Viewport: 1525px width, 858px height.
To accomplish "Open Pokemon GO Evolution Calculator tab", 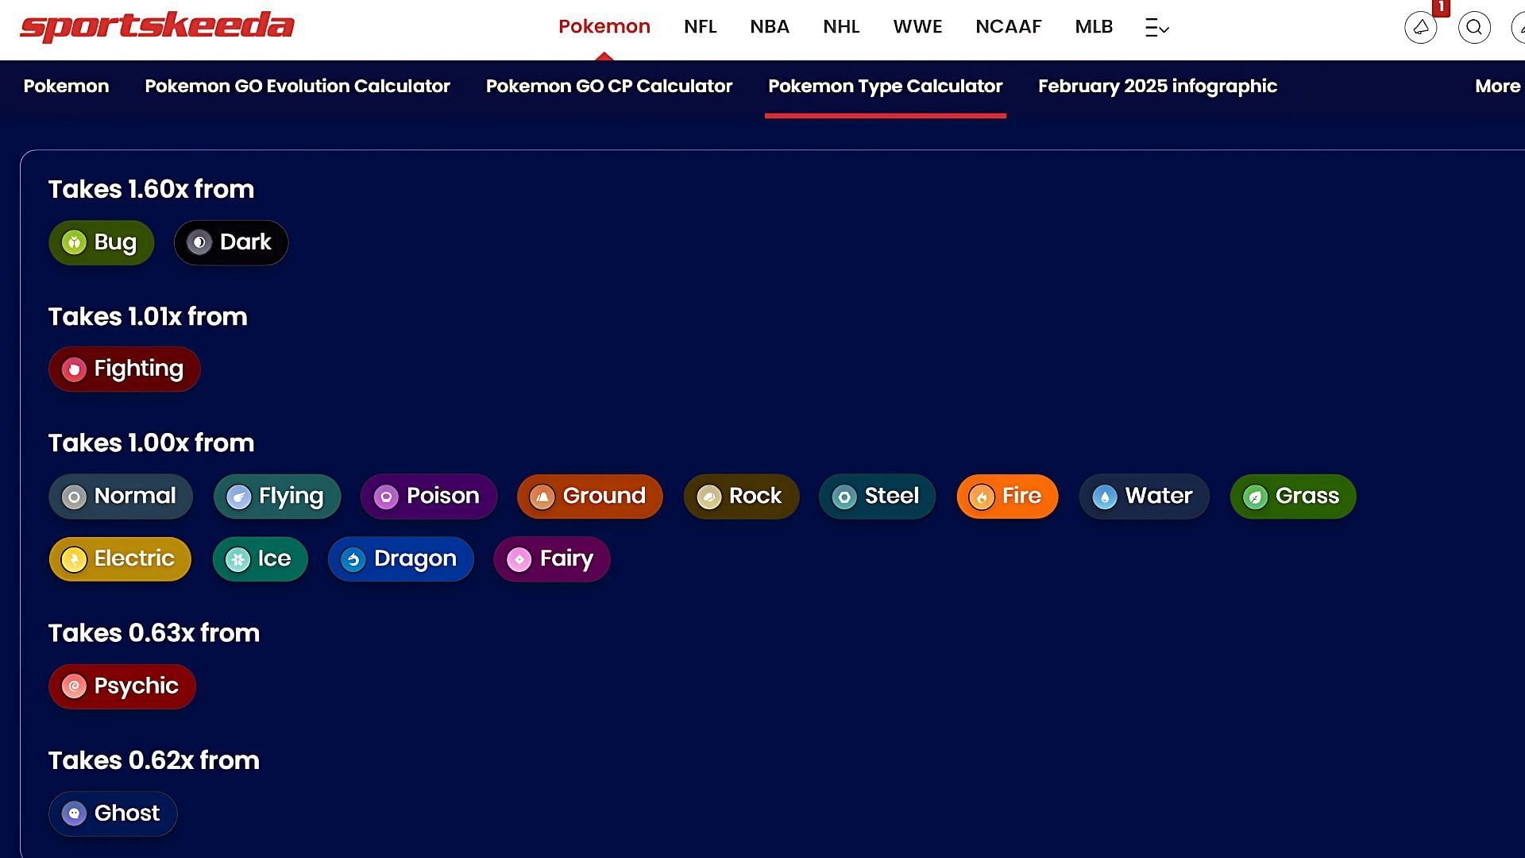I will [297, 87].
